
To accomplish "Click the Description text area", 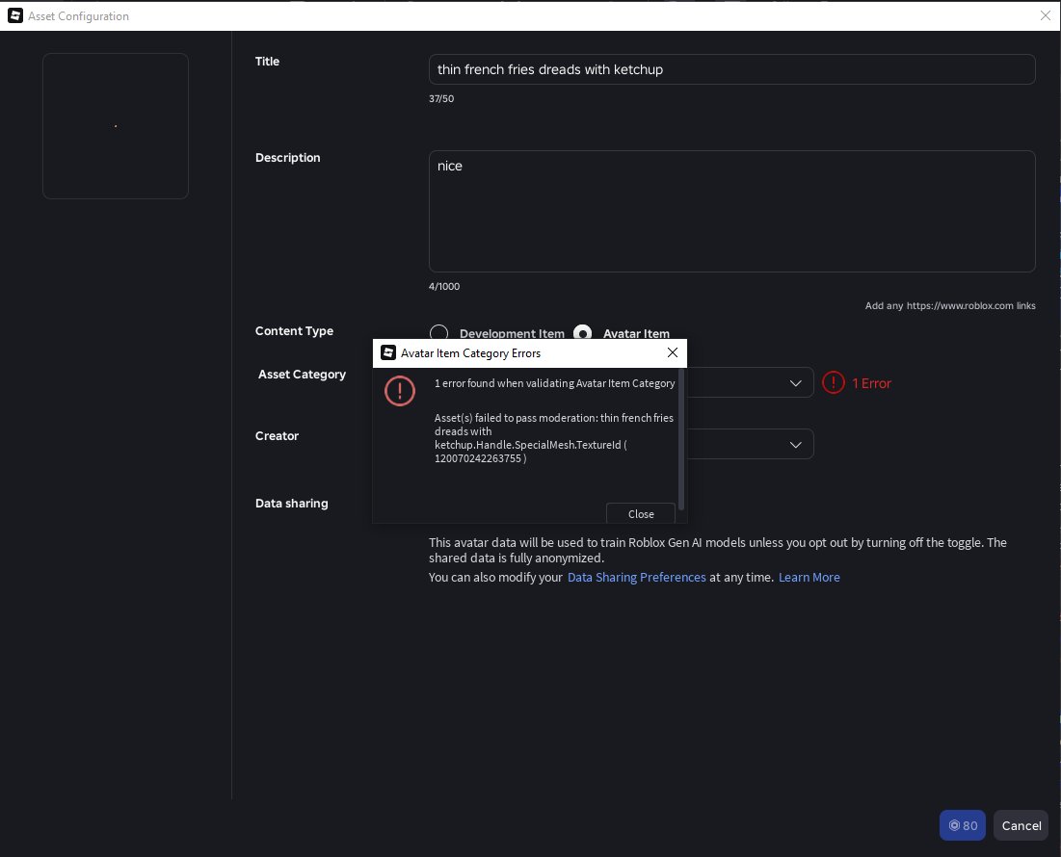I will click(731, 212).
